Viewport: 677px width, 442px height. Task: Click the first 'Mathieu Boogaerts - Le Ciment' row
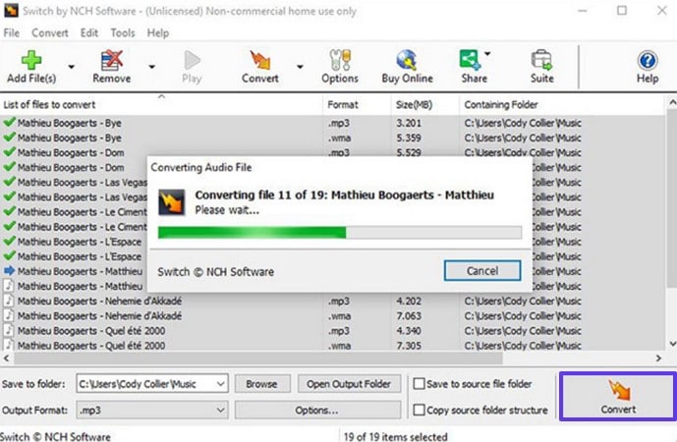75,212
